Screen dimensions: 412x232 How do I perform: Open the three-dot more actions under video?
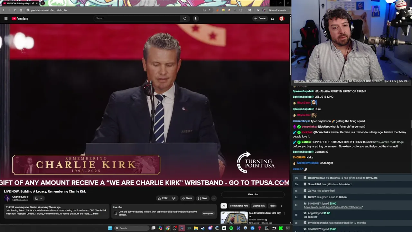pyautogui.click(x=214, y=198)
